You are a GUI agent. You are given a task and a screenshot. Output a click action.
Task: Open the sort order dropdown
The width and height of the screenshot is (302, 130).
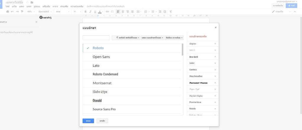pyautogui.click(x=174, y=38)
